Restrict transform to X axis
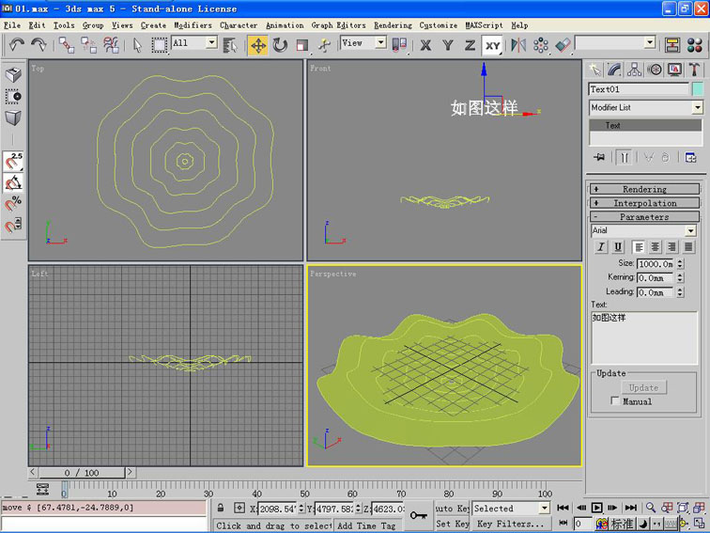 (425, 45)
